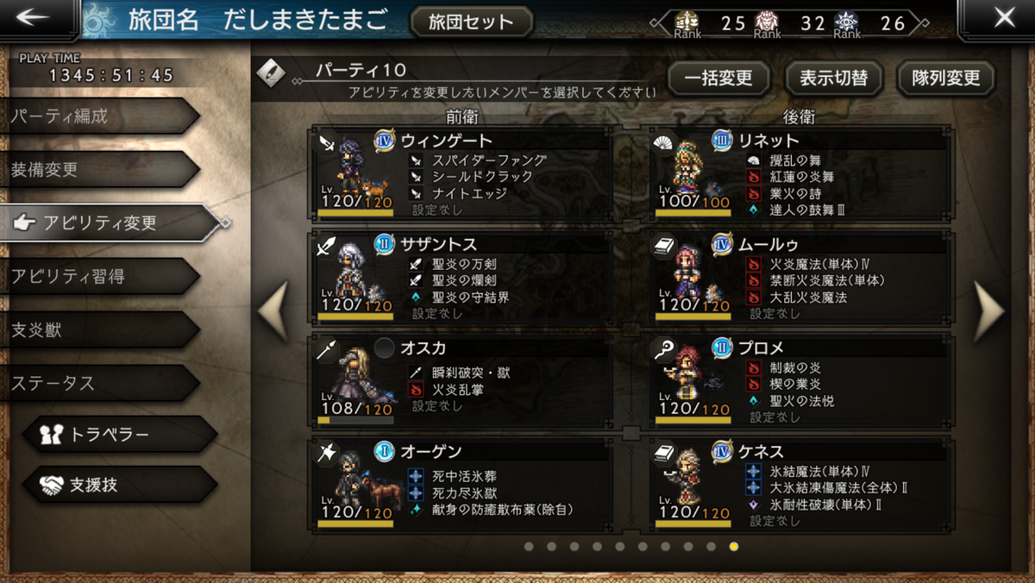Click the 隊列変更 button

pos(946,78)
